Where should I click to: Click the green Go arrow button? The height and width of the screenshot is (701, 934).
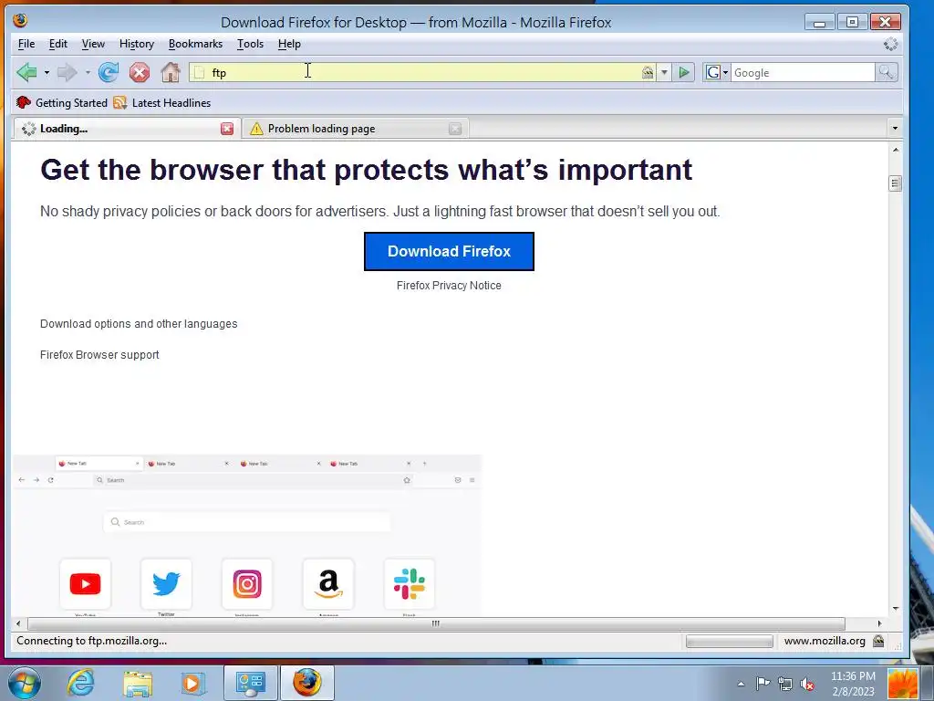point(684,73)
